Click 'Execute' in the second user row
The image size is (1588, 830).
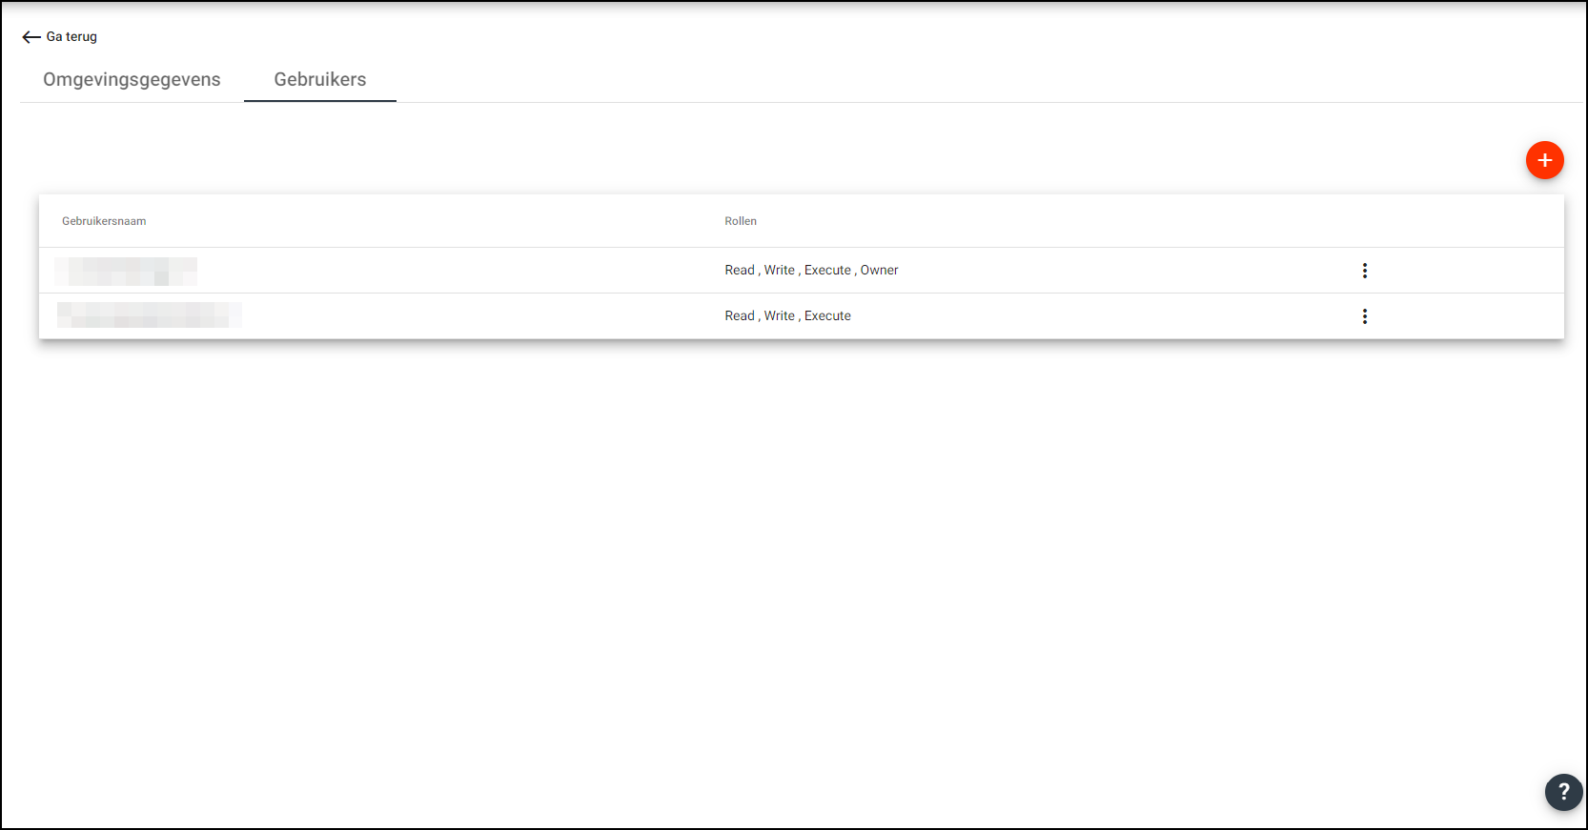tap(826, 316)
